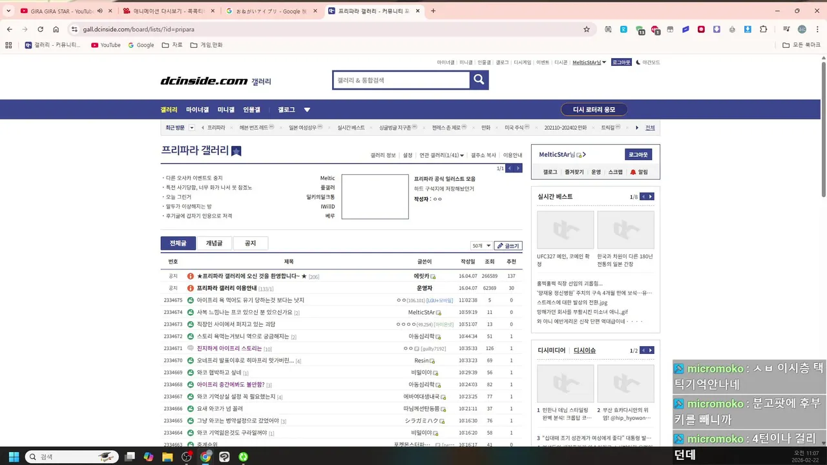Open 마이너갤 in main navigation
The width and height of the screenshot is (827, 465).
coord(197,110)
